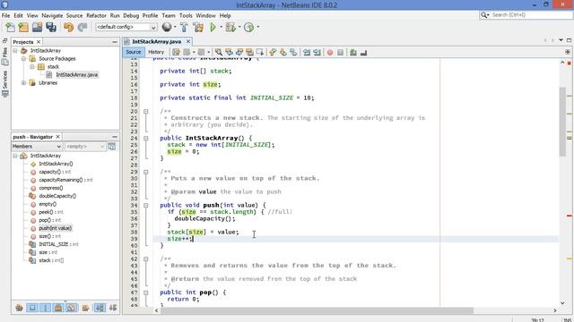This screenshot has height=322, width=574.
Task: Click the New Project toolbar icon
Action: [x=23, y=27]
